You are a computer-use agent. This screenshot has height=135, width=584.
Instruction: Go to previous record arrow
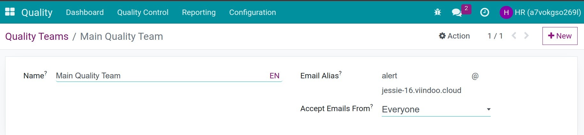pos(514,36)
